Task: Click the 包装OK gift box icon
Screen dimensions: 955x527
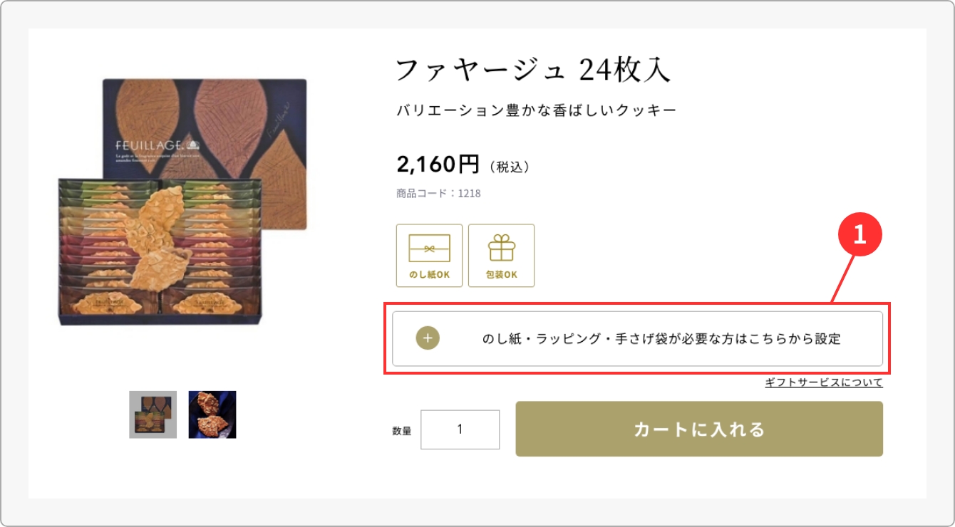Action: 501,249
